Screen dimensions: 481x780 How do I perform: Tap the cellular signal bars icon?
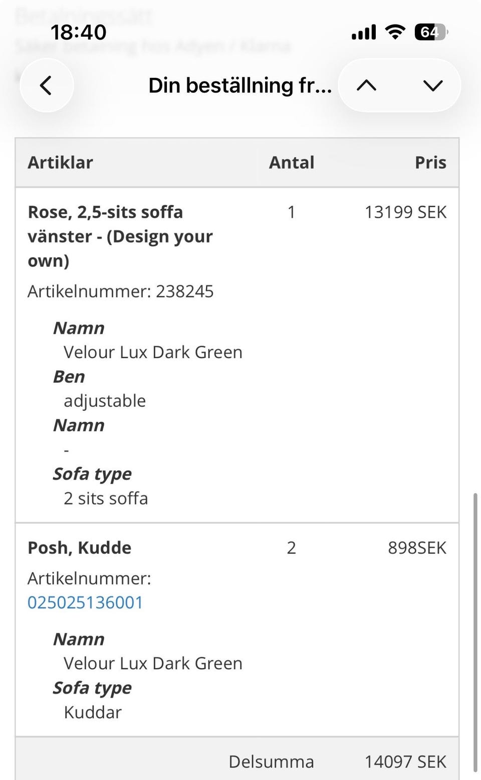point(363,31)
